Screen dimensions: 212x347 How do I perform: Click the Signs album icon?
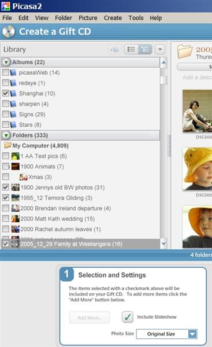[x=13, y=114]
